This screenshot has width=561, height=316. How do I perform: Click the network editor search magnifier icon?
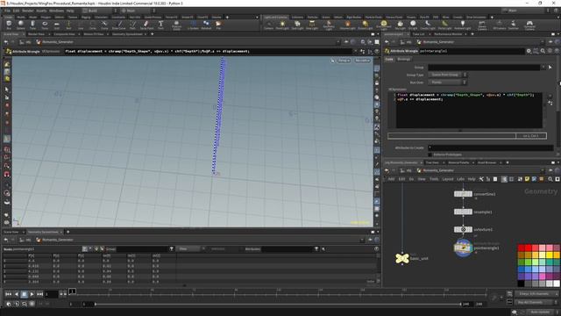pos(550,179)
